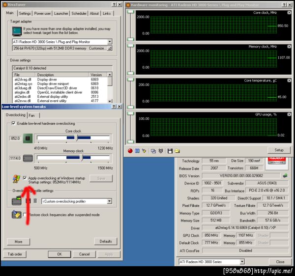Viewport: 295px width, 276px height.
Task: Open the About tab
Action: coord(94,13)
